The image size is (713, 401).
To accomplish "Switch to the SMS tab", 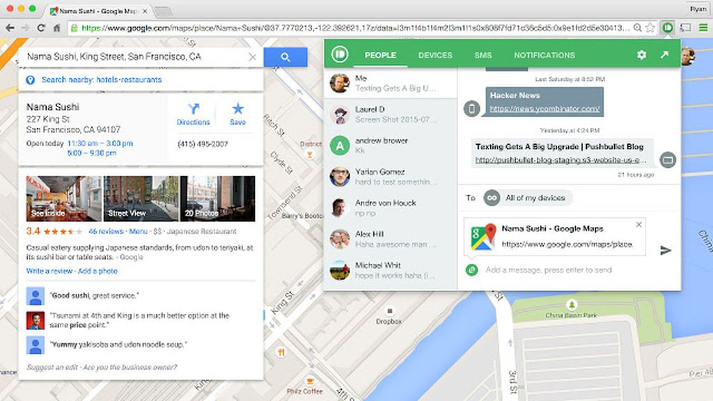I will point(483,55).
